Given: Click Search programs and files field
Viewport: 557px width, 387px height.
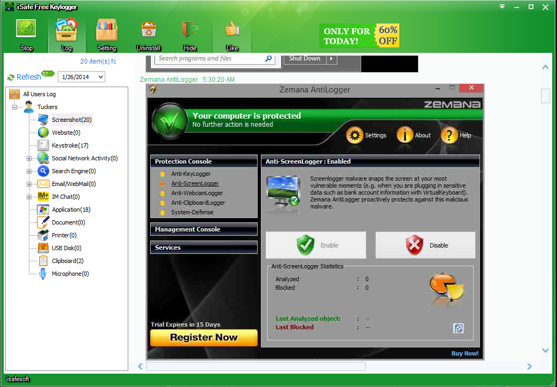Looking at the screenshot, I should point(215,59).
